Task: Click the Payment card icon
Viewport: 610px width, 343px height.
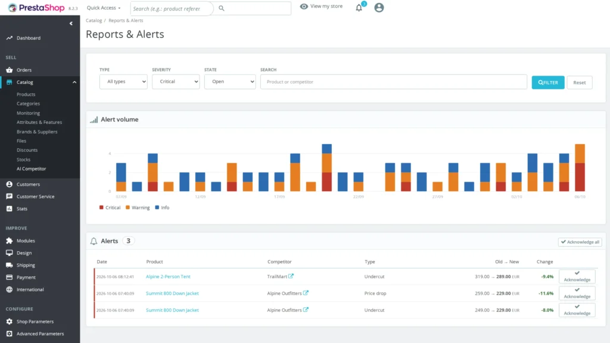Action: (10, 277)
